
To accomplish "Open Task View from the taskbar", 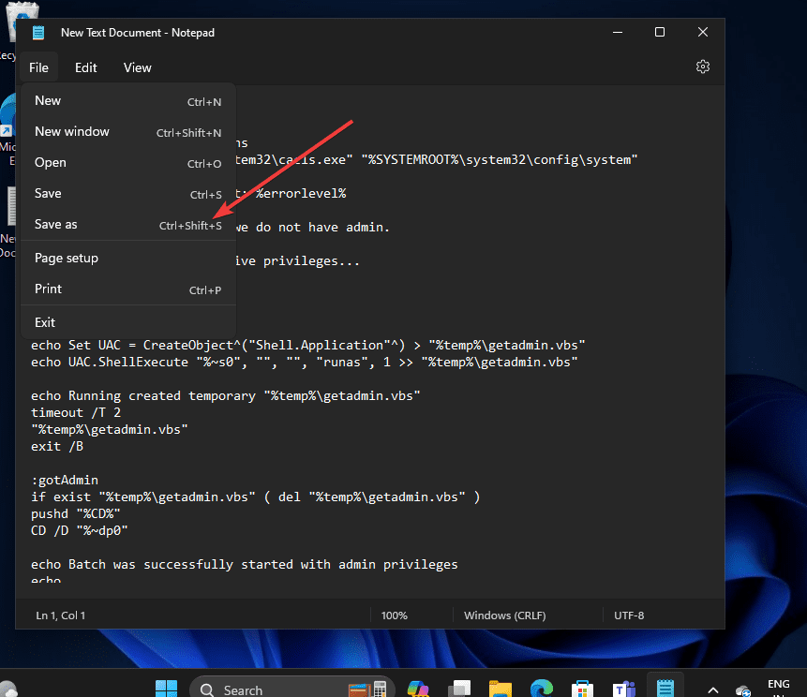I will coord(459,689).
